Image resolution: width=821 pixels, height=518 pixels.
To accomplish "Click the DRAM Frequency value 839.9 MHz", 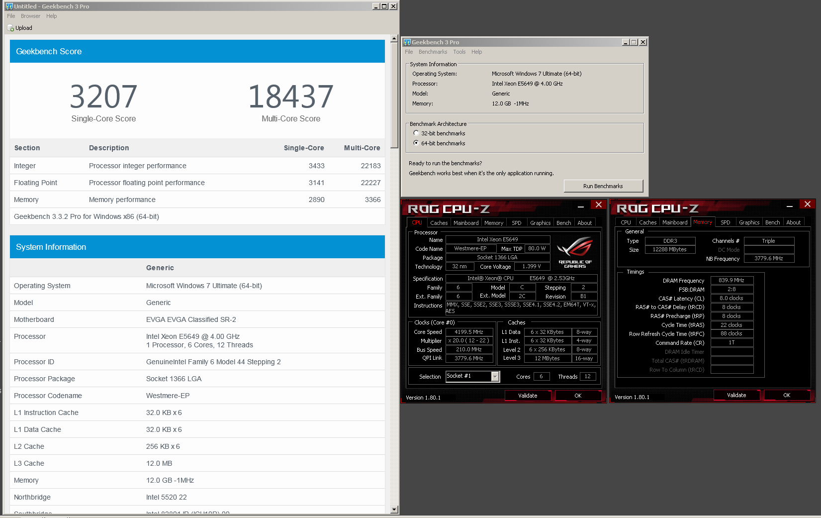I will pos(731,280).
